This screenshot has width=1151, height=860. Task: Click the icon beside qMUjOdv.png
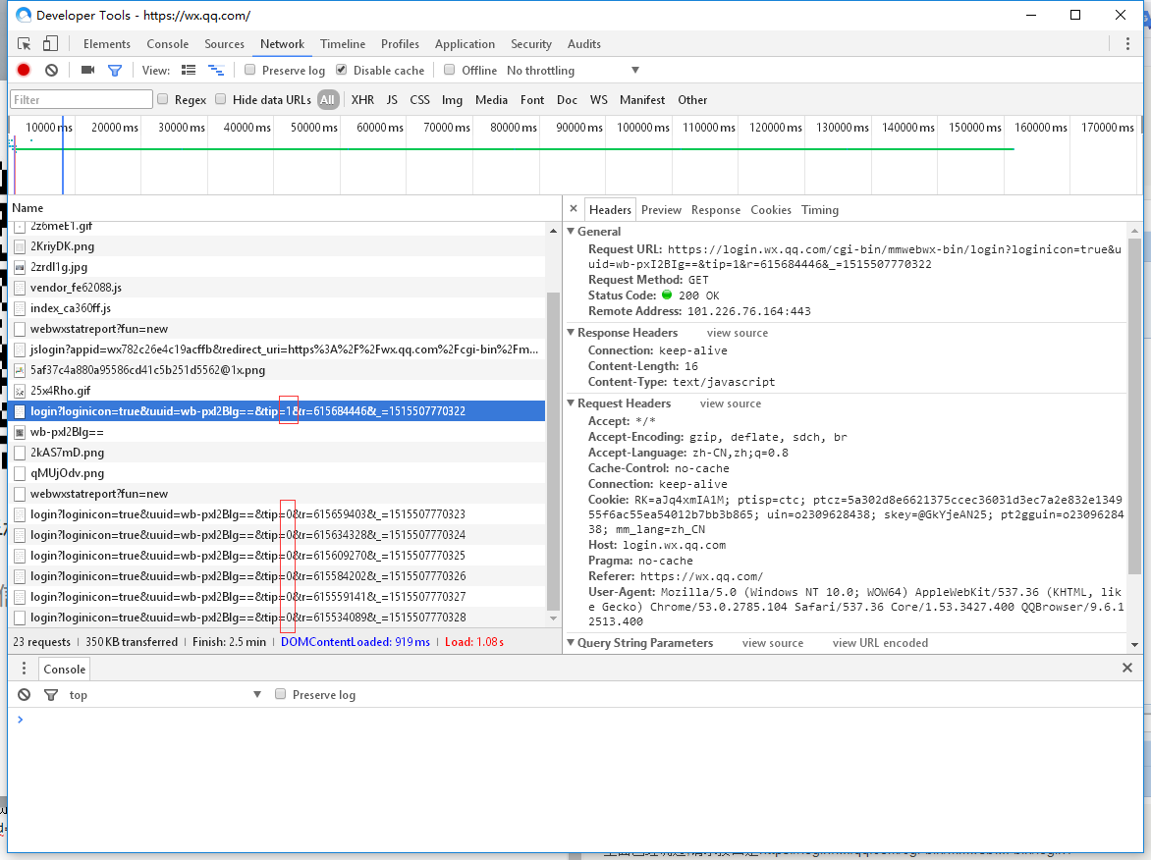[x=20, y=473]
